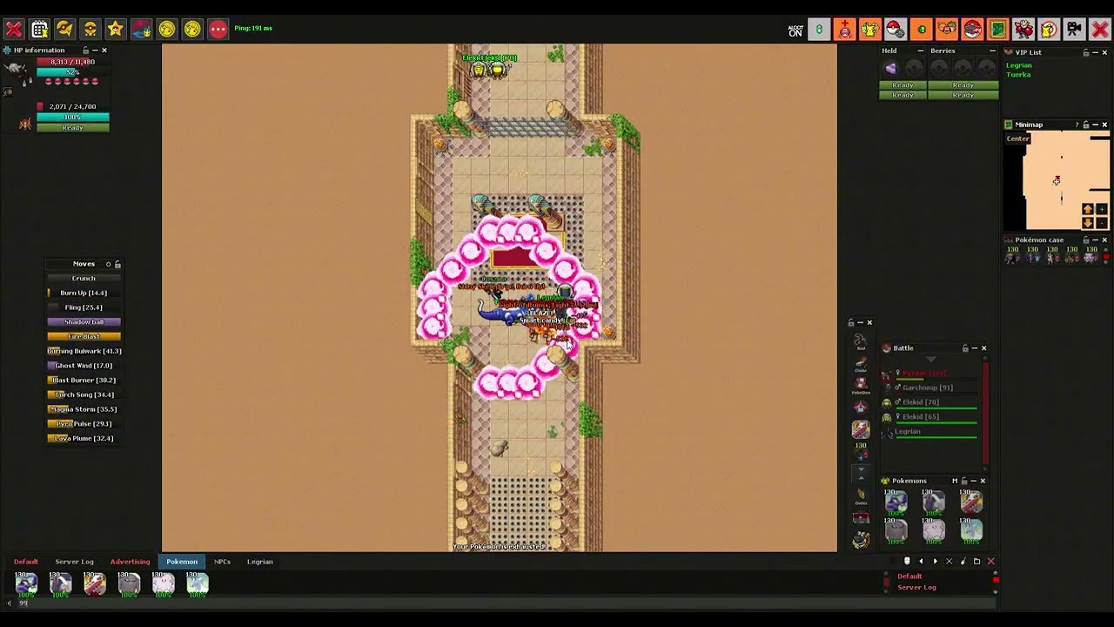Select the Fling move
This screenshot has height=627, width=1114.
click(x=84, y=307)
